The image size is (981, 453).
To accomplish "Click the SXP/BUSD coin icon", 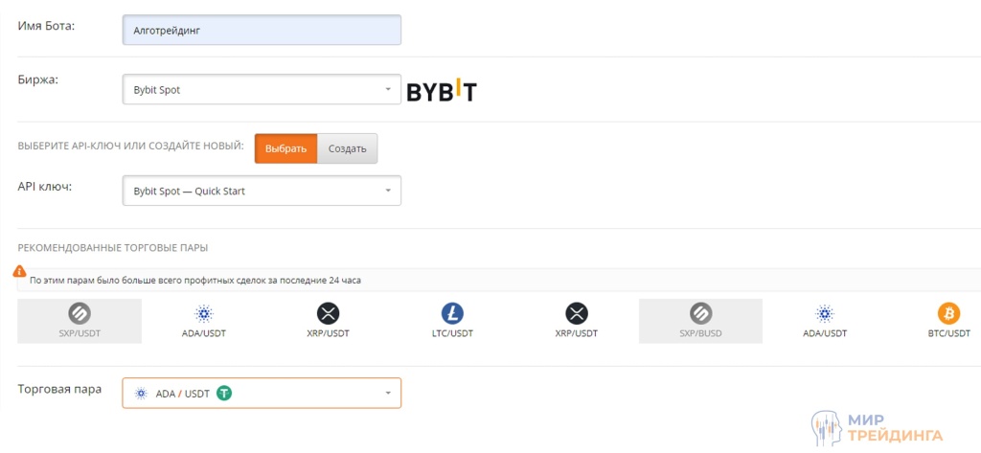I will point(700,312).
